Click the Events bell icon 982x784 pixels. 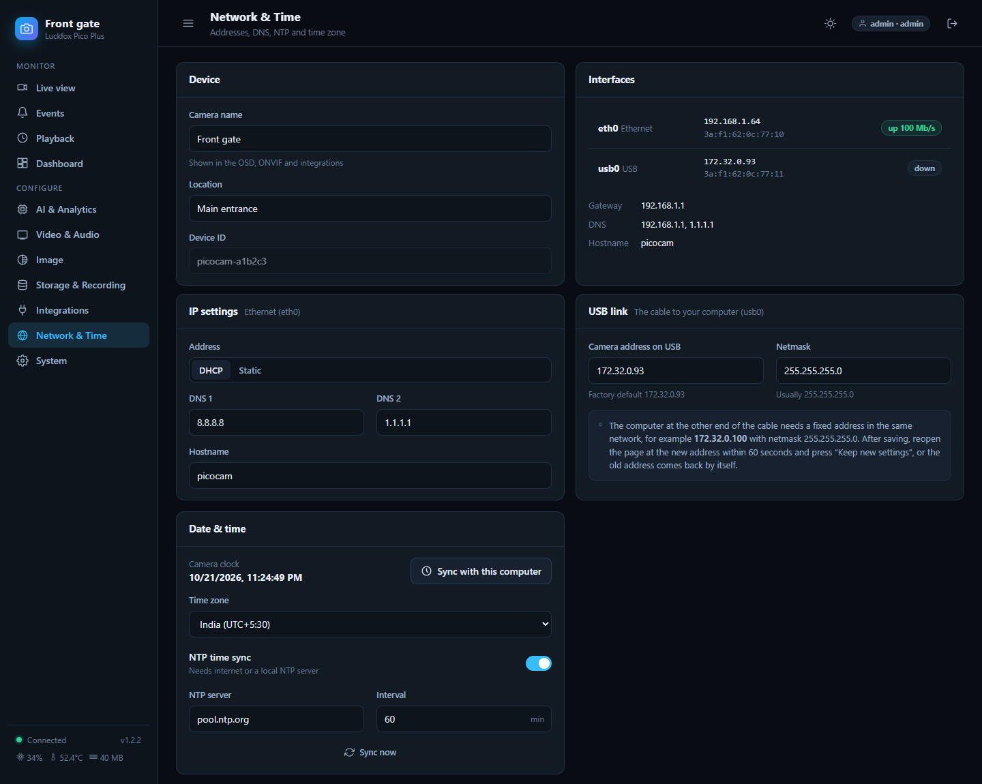23,113
